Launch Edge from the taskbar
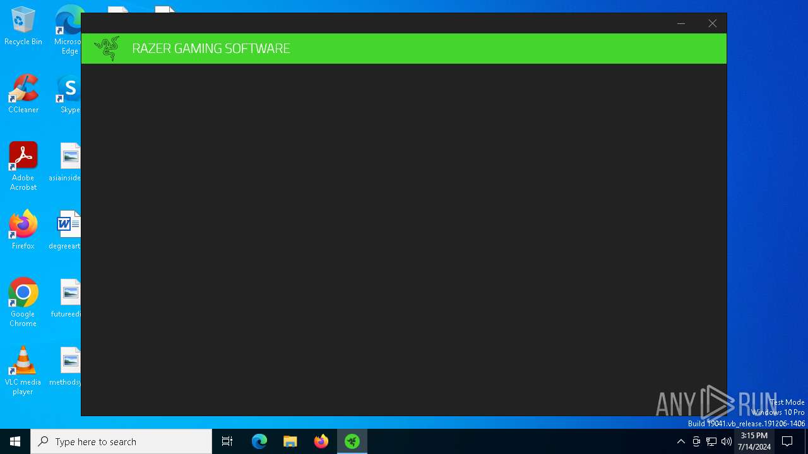808x454 pixels. click(x=259, y=441)
